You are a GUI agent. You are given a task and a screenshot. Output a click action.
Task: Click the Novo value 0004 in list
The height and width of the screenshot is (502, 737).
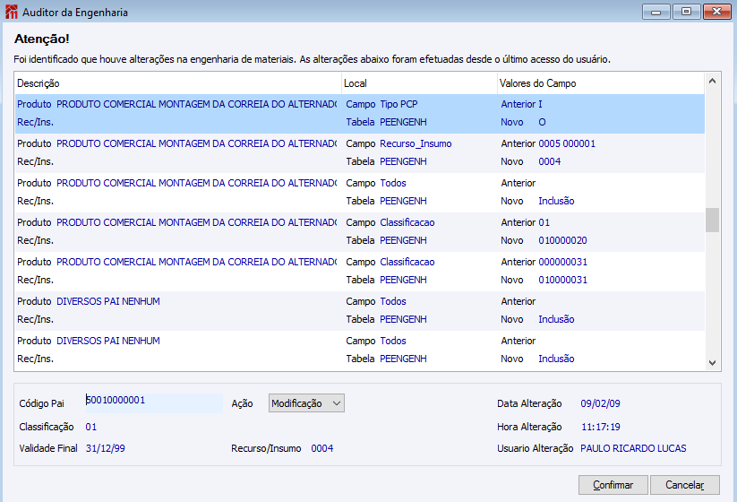tap(550, 161)
